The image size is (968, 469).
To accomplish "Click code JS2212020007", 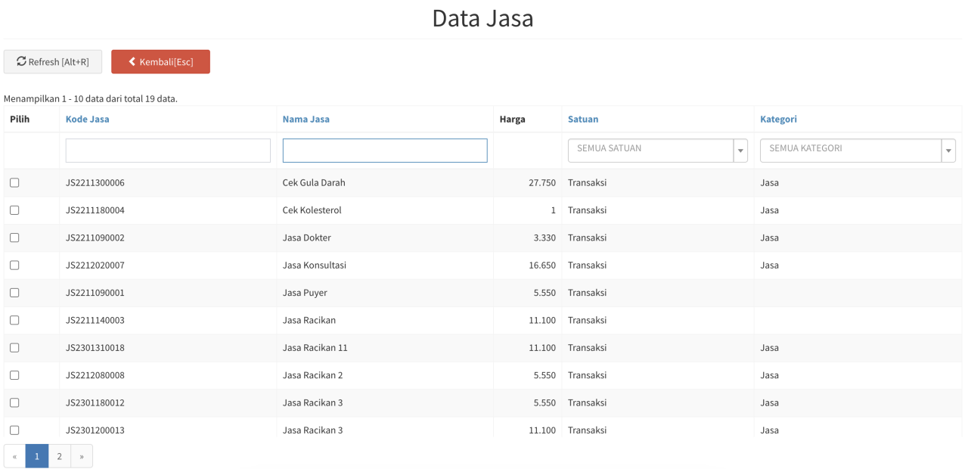I will [x=95, y=266].
